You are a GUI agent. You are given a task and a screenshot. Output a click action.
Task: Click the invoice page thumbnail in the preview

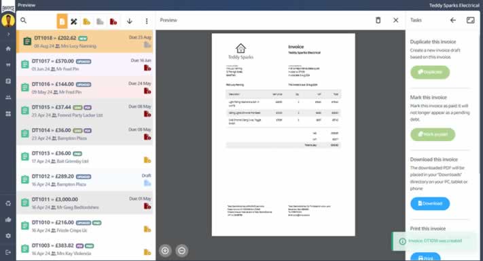(x=283, y=135)
